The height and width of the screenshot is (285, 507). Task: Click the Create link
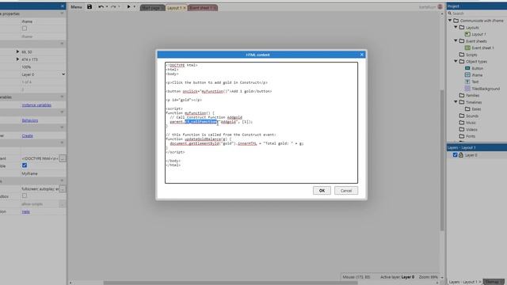tap(28, 135)
